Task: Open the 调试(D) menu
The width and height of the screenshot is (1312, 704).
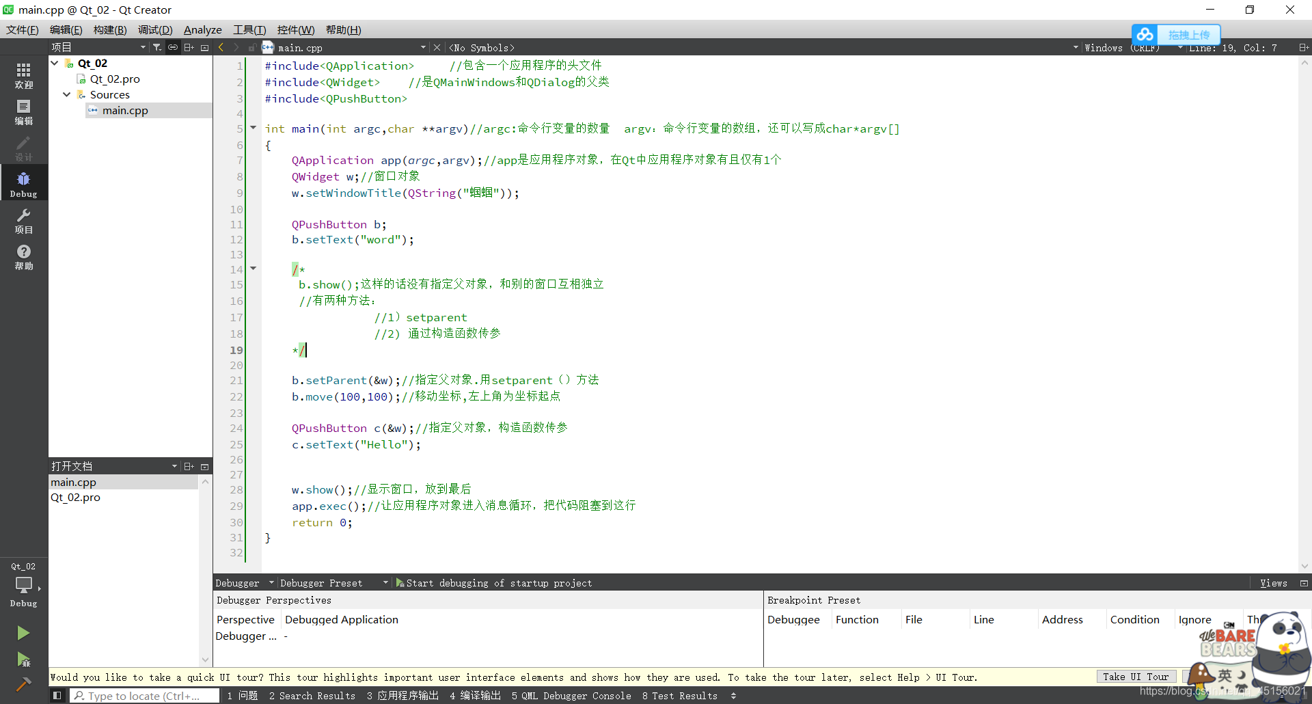Action: 155,29
